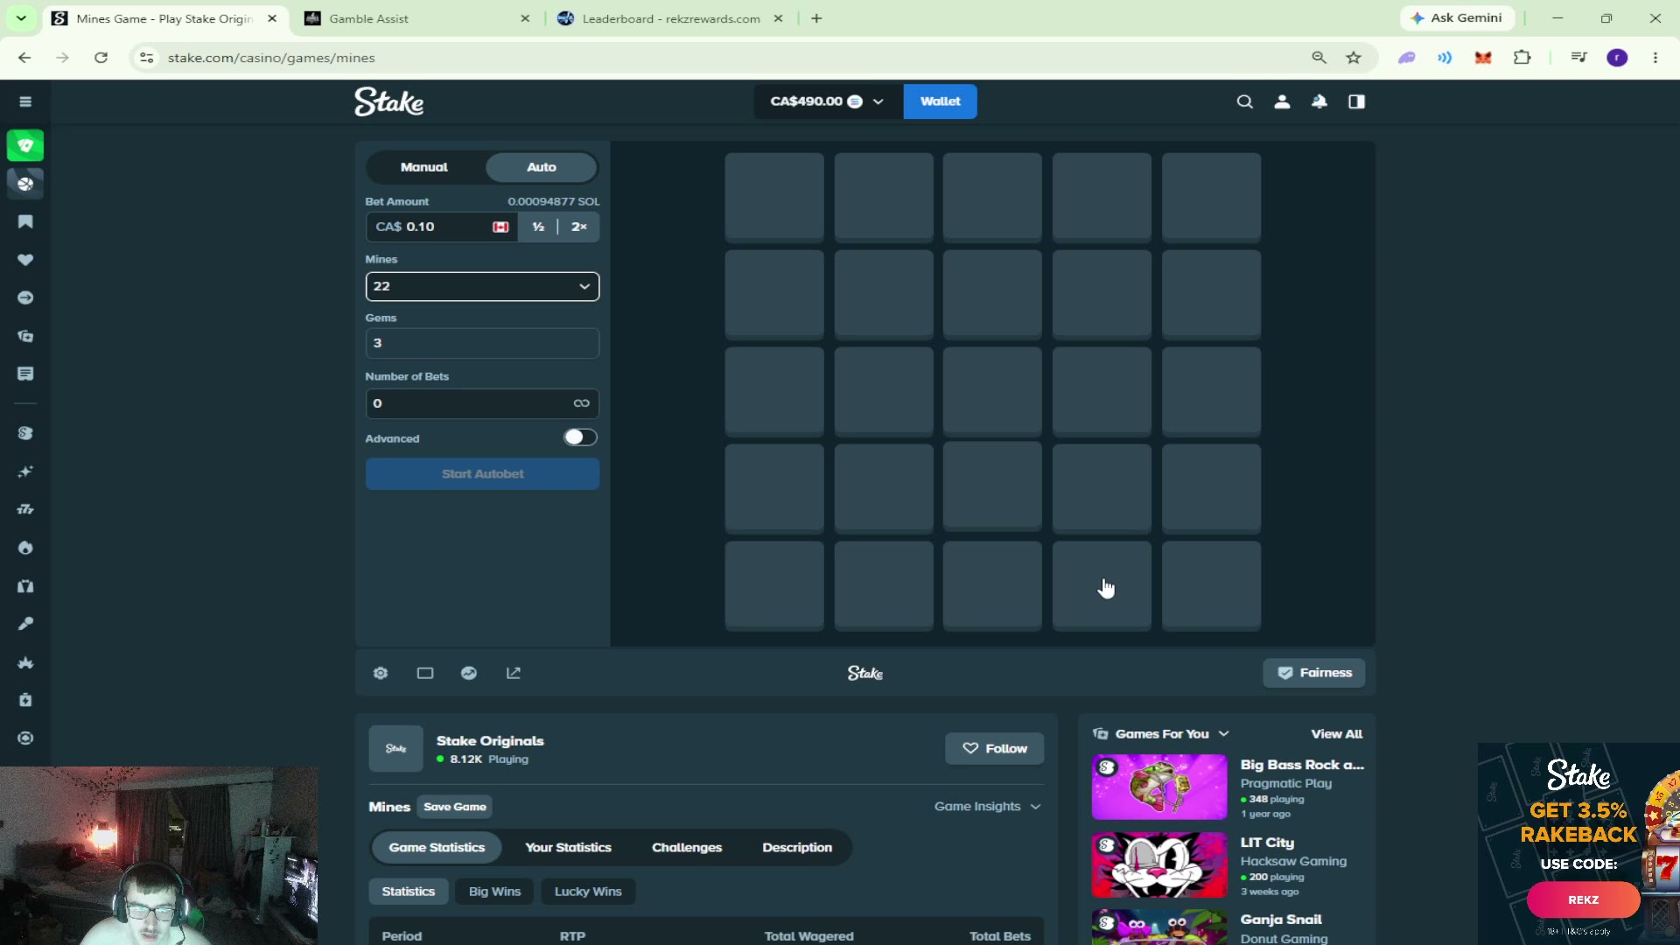
Task: Open the Description tab
Action: [797, 847]
